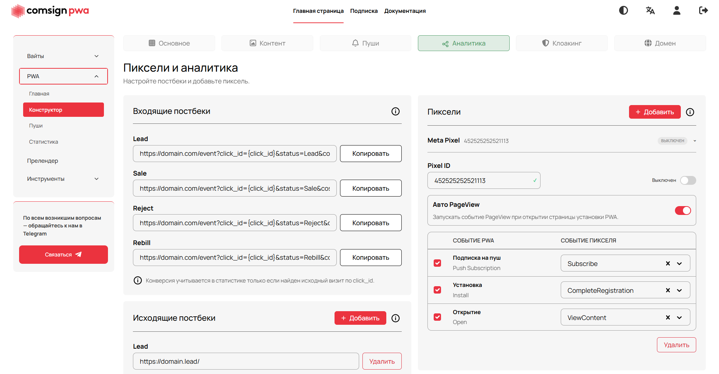Uncheck the Подписка на пуш checkbox
This screenshot has height=374, width=719.
(437, 263)
